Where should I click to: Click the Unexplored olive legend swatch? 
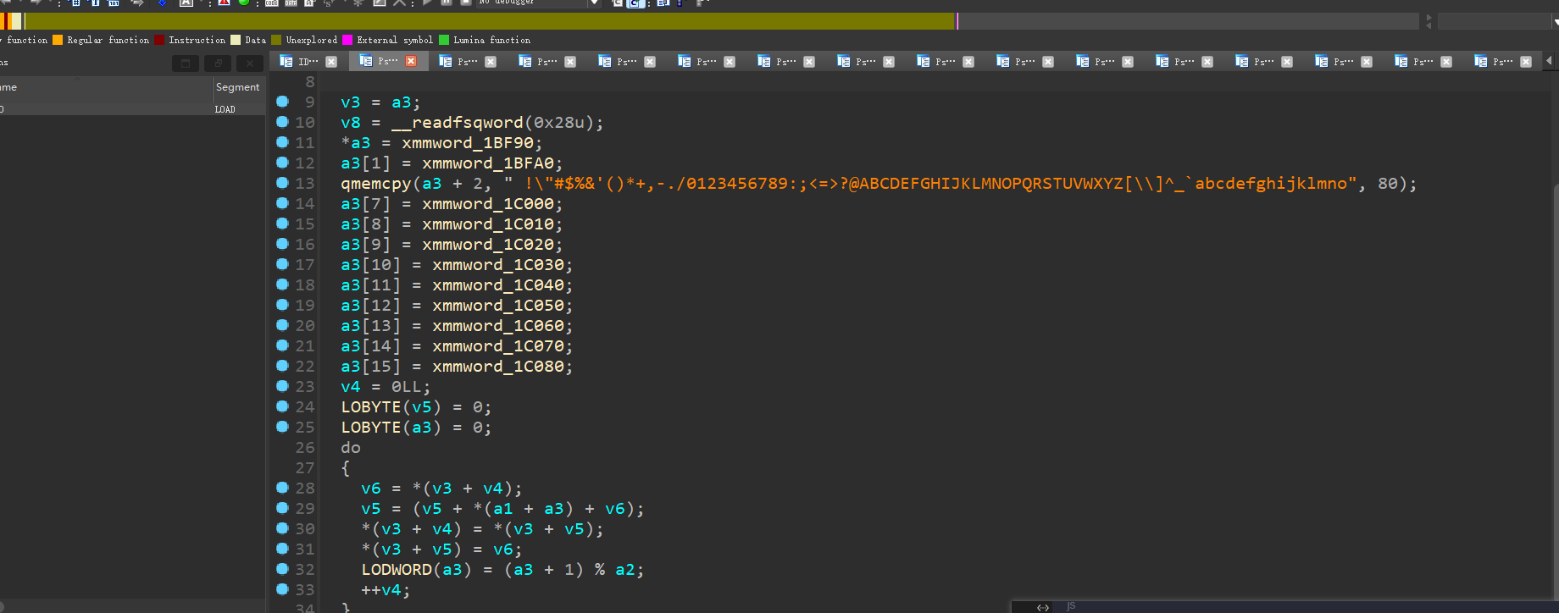click(276, 40)
